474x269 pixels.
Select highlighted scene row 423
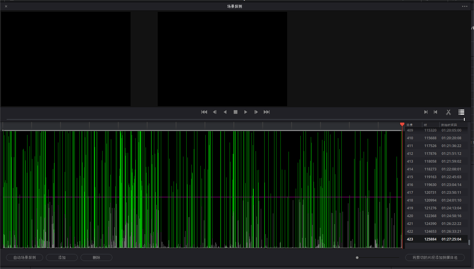pos(436,239)
